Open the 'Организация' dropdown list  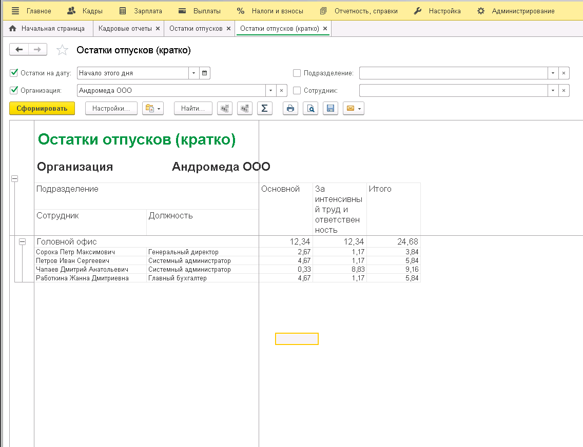271,91
